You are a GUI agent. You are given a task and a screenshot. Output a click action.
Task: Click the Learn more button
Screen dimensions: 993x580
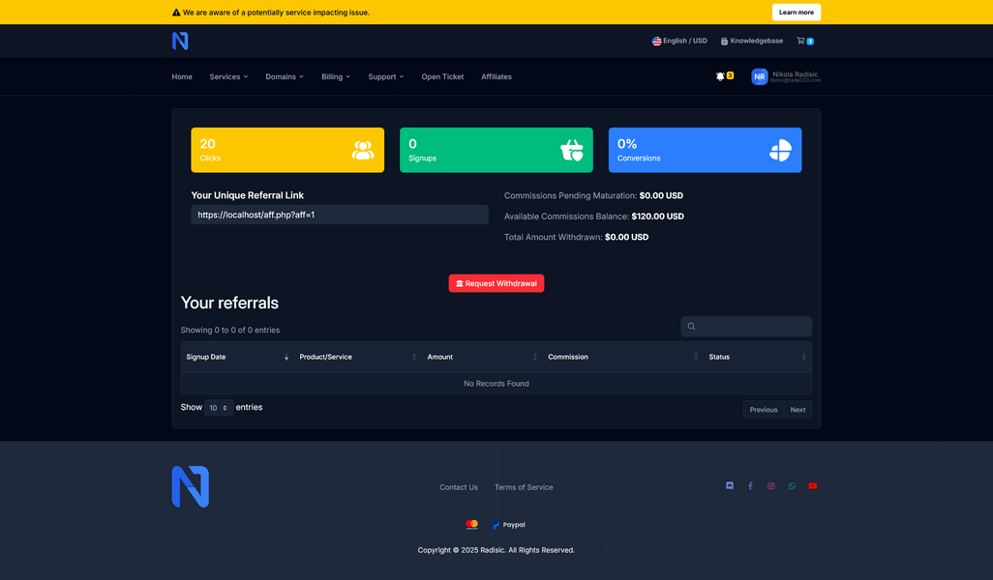coord(797,12)
